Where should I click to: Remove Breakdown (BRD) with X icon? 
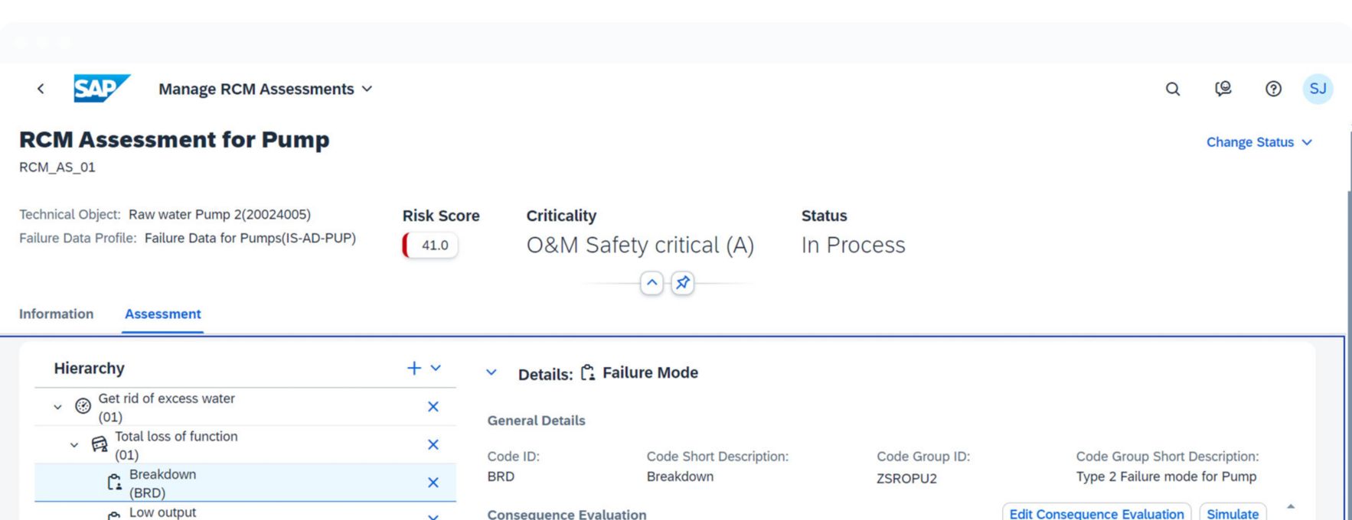pyautogui.click(x=433, y=483)
